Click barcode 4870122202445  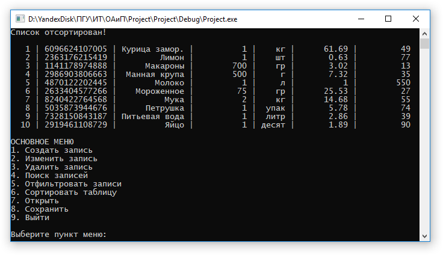click(x=76, y=83)
